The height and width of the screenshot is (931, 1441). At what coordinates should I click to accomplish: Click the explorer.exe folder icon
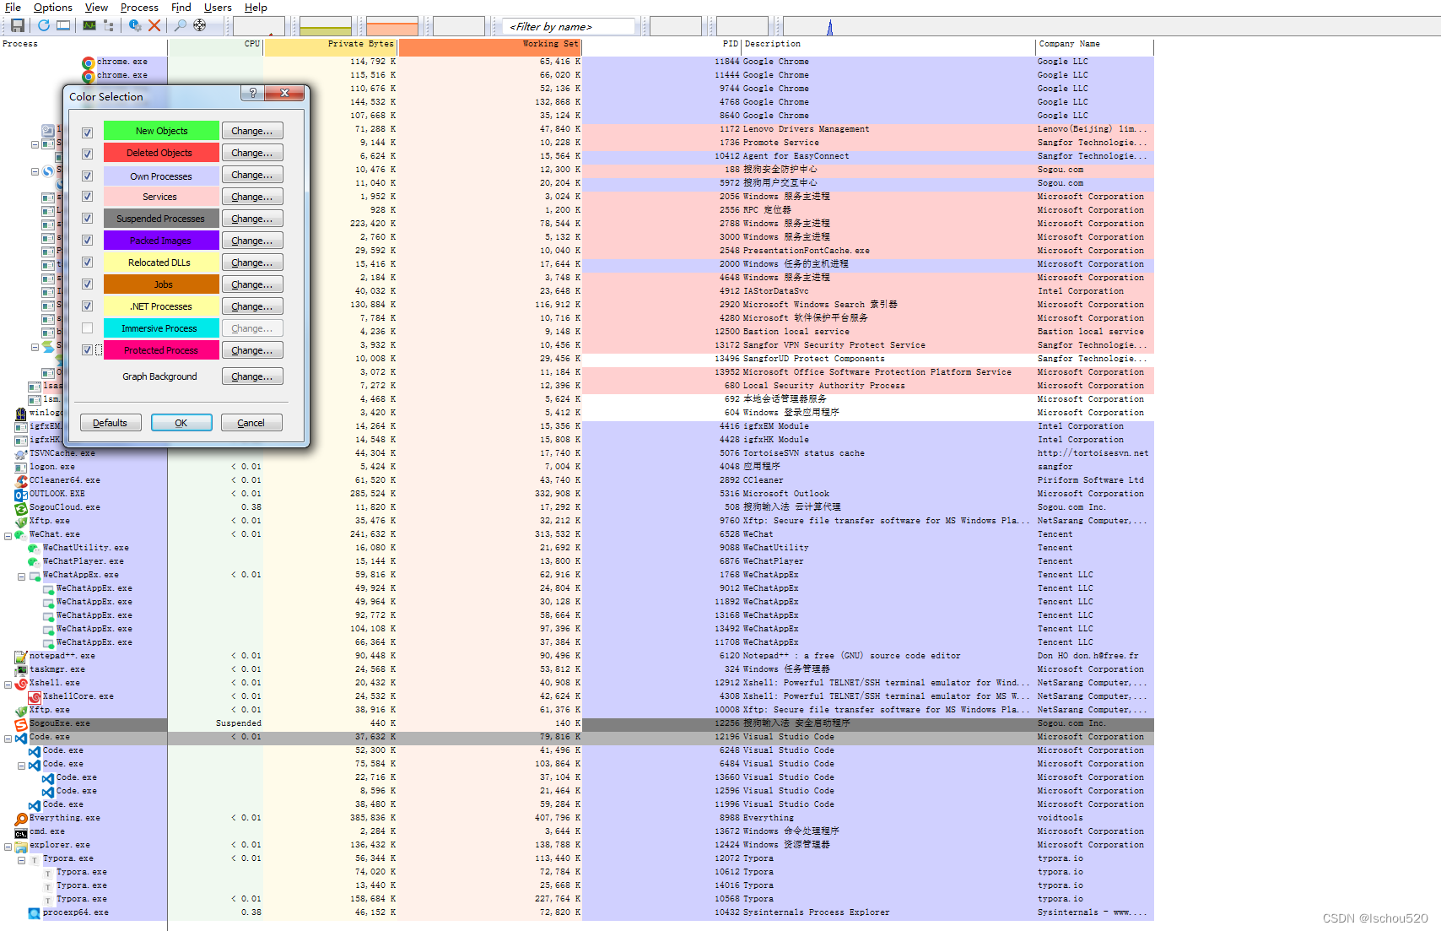pyautogui.click(x=21, y=846)
